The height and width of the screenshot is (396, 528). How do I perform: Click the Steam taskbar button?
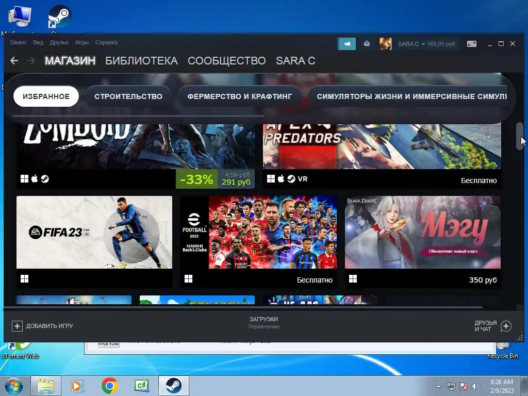click(173, 386)
